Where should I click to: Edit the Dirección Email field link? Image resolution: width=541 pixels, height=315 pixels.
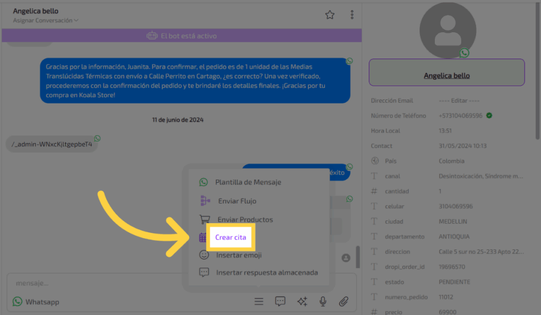click(459, 100)
